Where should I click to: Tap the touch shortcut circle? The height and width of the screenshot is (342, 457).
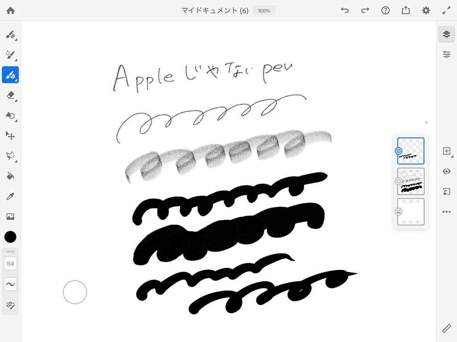click(x=75, y=292)
